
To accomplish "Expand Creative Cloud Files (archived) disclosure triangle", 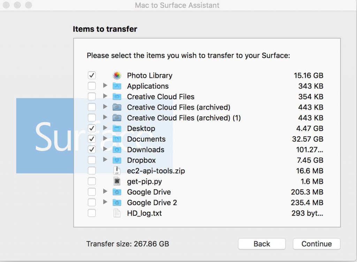I will (x=105, y=106).
